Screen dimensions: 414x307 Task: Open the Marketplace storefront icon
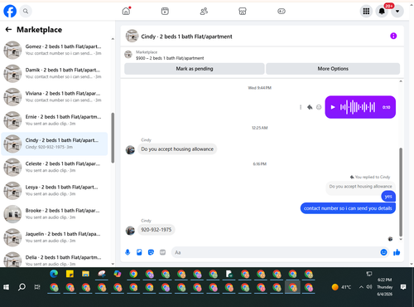(x=243, y=11)
